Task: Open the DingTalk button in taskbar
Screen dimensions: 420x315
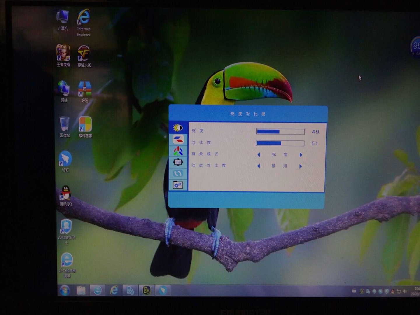Action: tap(162, 290)
